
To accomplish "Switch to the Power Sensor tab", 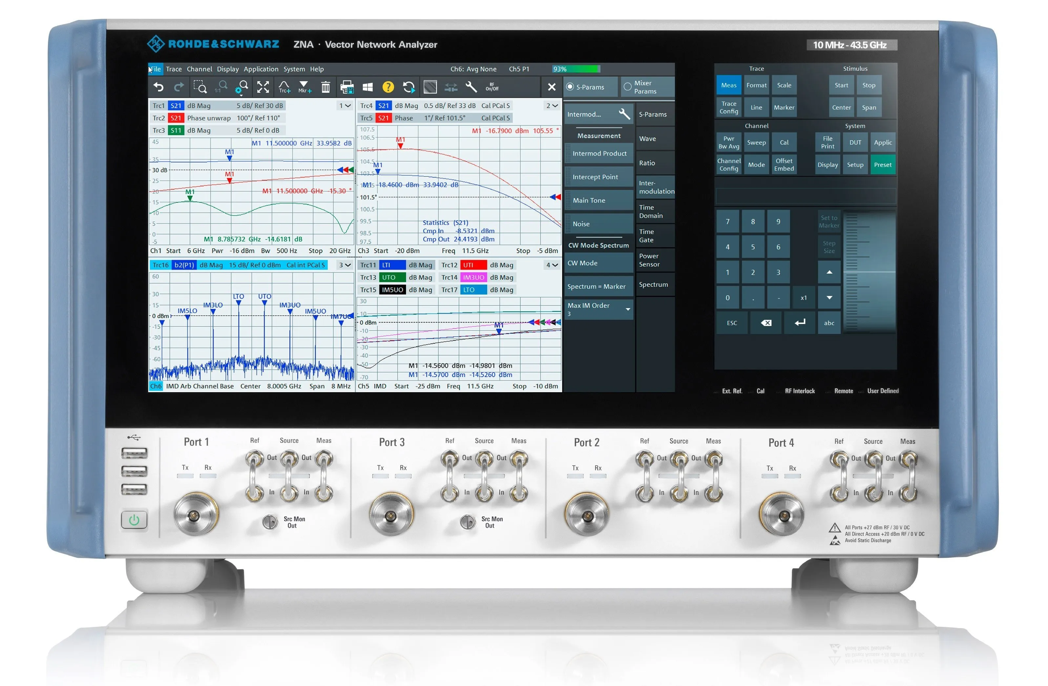I will click(655, 260).
